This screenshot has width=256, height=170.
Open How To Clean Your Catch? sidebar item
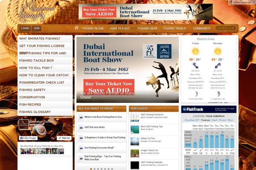[45, 75]
